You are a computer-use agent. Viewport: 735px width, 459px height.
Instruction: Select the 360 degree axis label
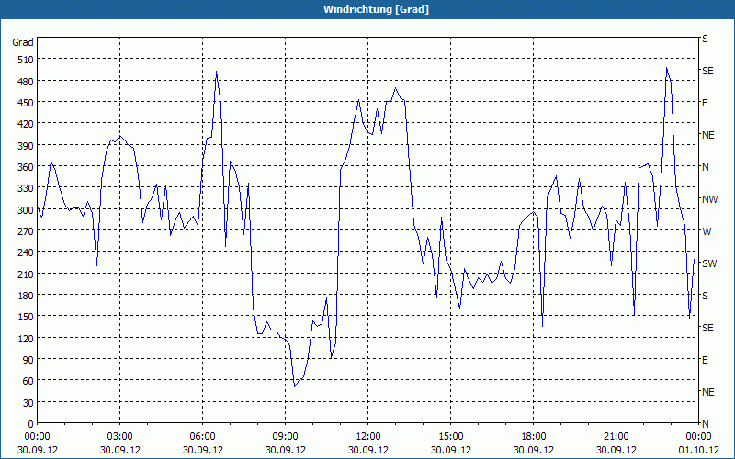(x=26, y=167)
